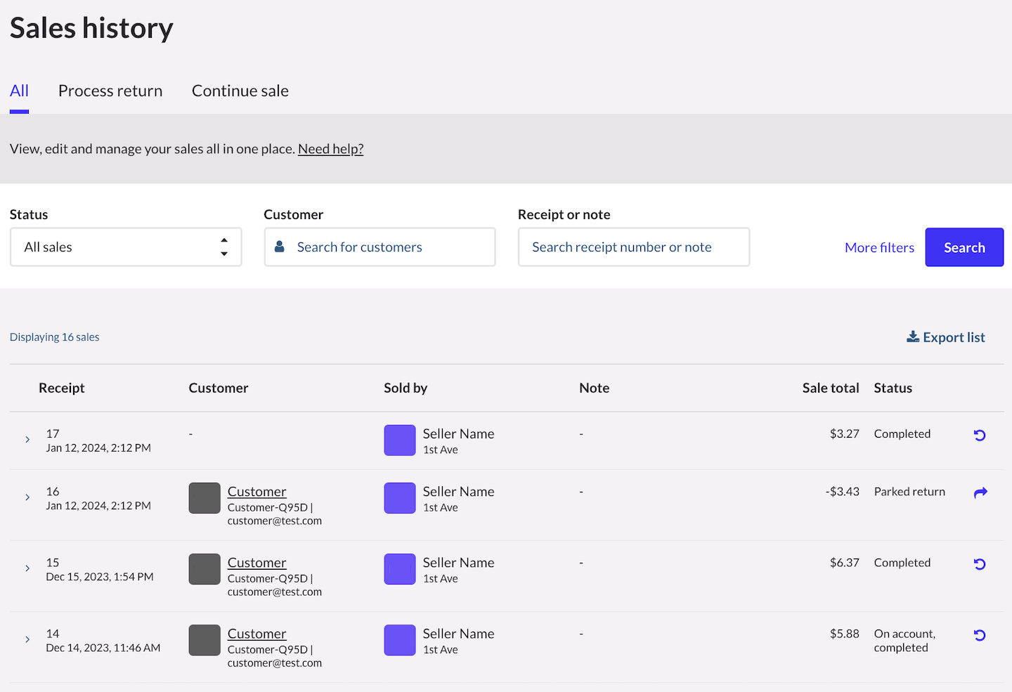Click the Need help? link
Image resolution: width=1012 pixels, height=692 pixels.
tap(330, 149)
